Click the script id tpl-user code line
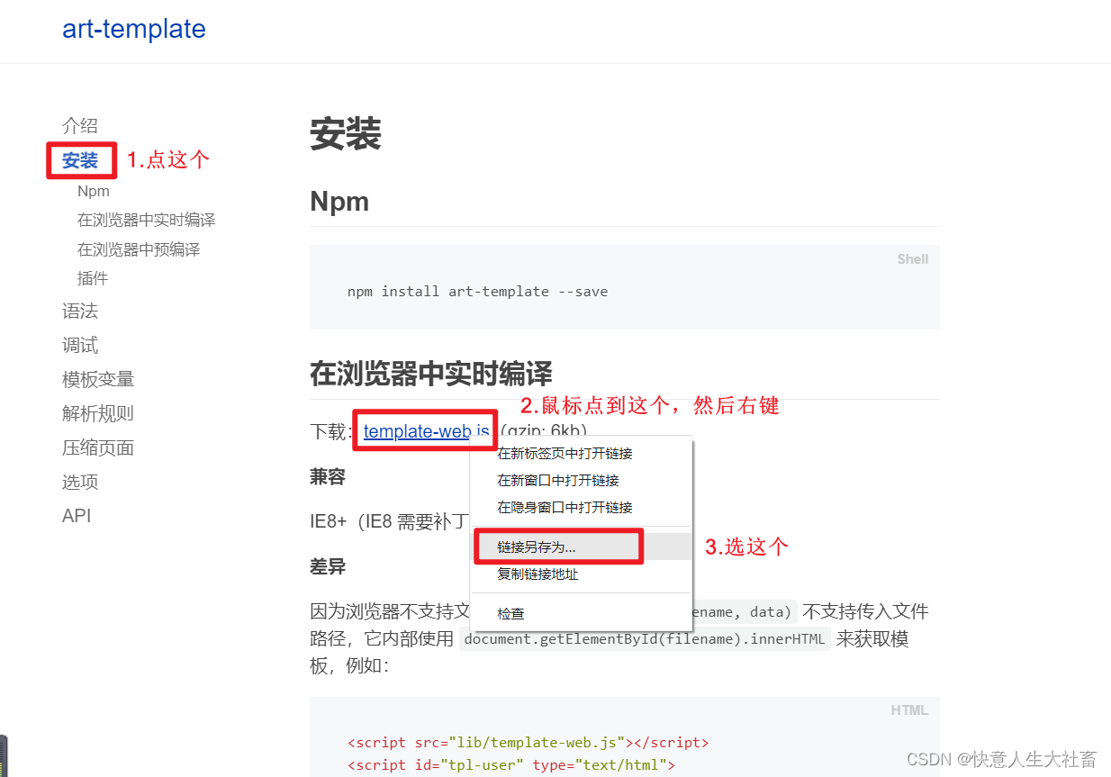The width and height of the screenshot is (1111, 777). (x=511, y=765)
